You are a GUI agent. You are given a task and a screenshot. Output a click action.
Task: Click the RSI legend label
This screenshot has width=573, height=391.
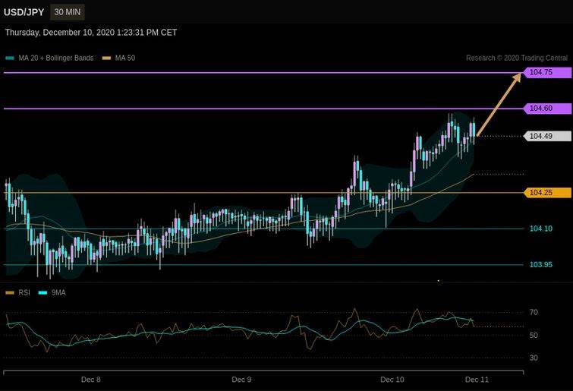pos(24,293)
